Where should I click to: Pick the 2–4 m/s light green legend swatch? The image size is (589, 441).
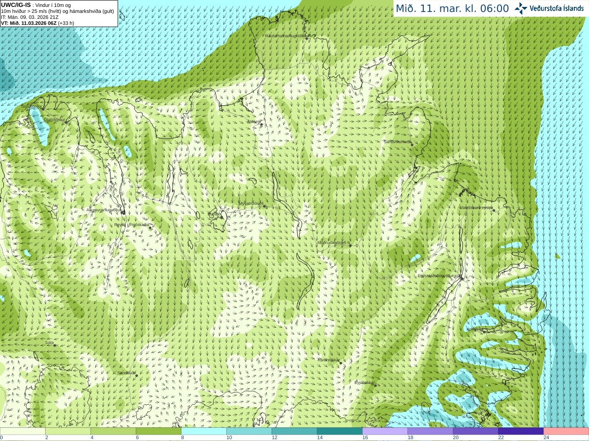[68, 431]
